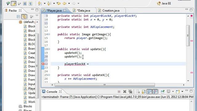Go to Last Edit Location arrow
Viewport: 197px width, 111px height.
[x=58, y=3]
